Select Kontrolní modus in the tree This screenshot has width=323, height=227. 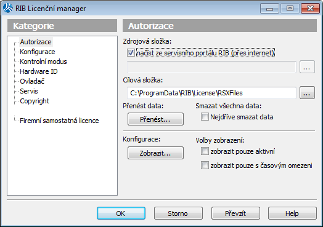click(x=43, y=62)
